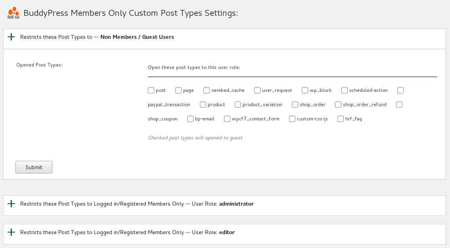Check the shop_order_refund post type

[338, 105]
